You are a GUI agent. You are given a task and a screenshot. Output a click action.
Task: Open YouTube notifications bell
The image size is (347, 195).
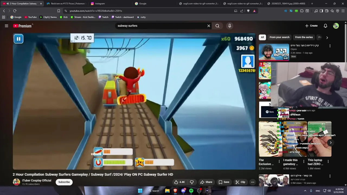pyautogui.click(x=325, y=26)
